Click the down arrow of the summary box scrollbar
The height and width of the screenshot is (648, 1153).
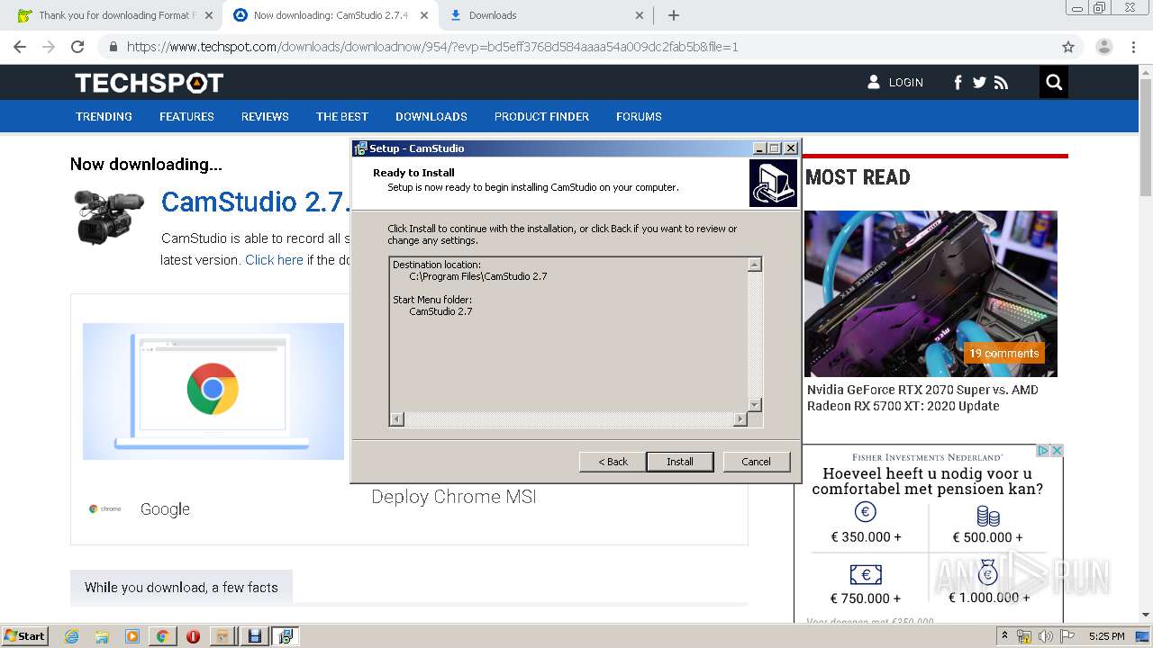coord(755,405)
